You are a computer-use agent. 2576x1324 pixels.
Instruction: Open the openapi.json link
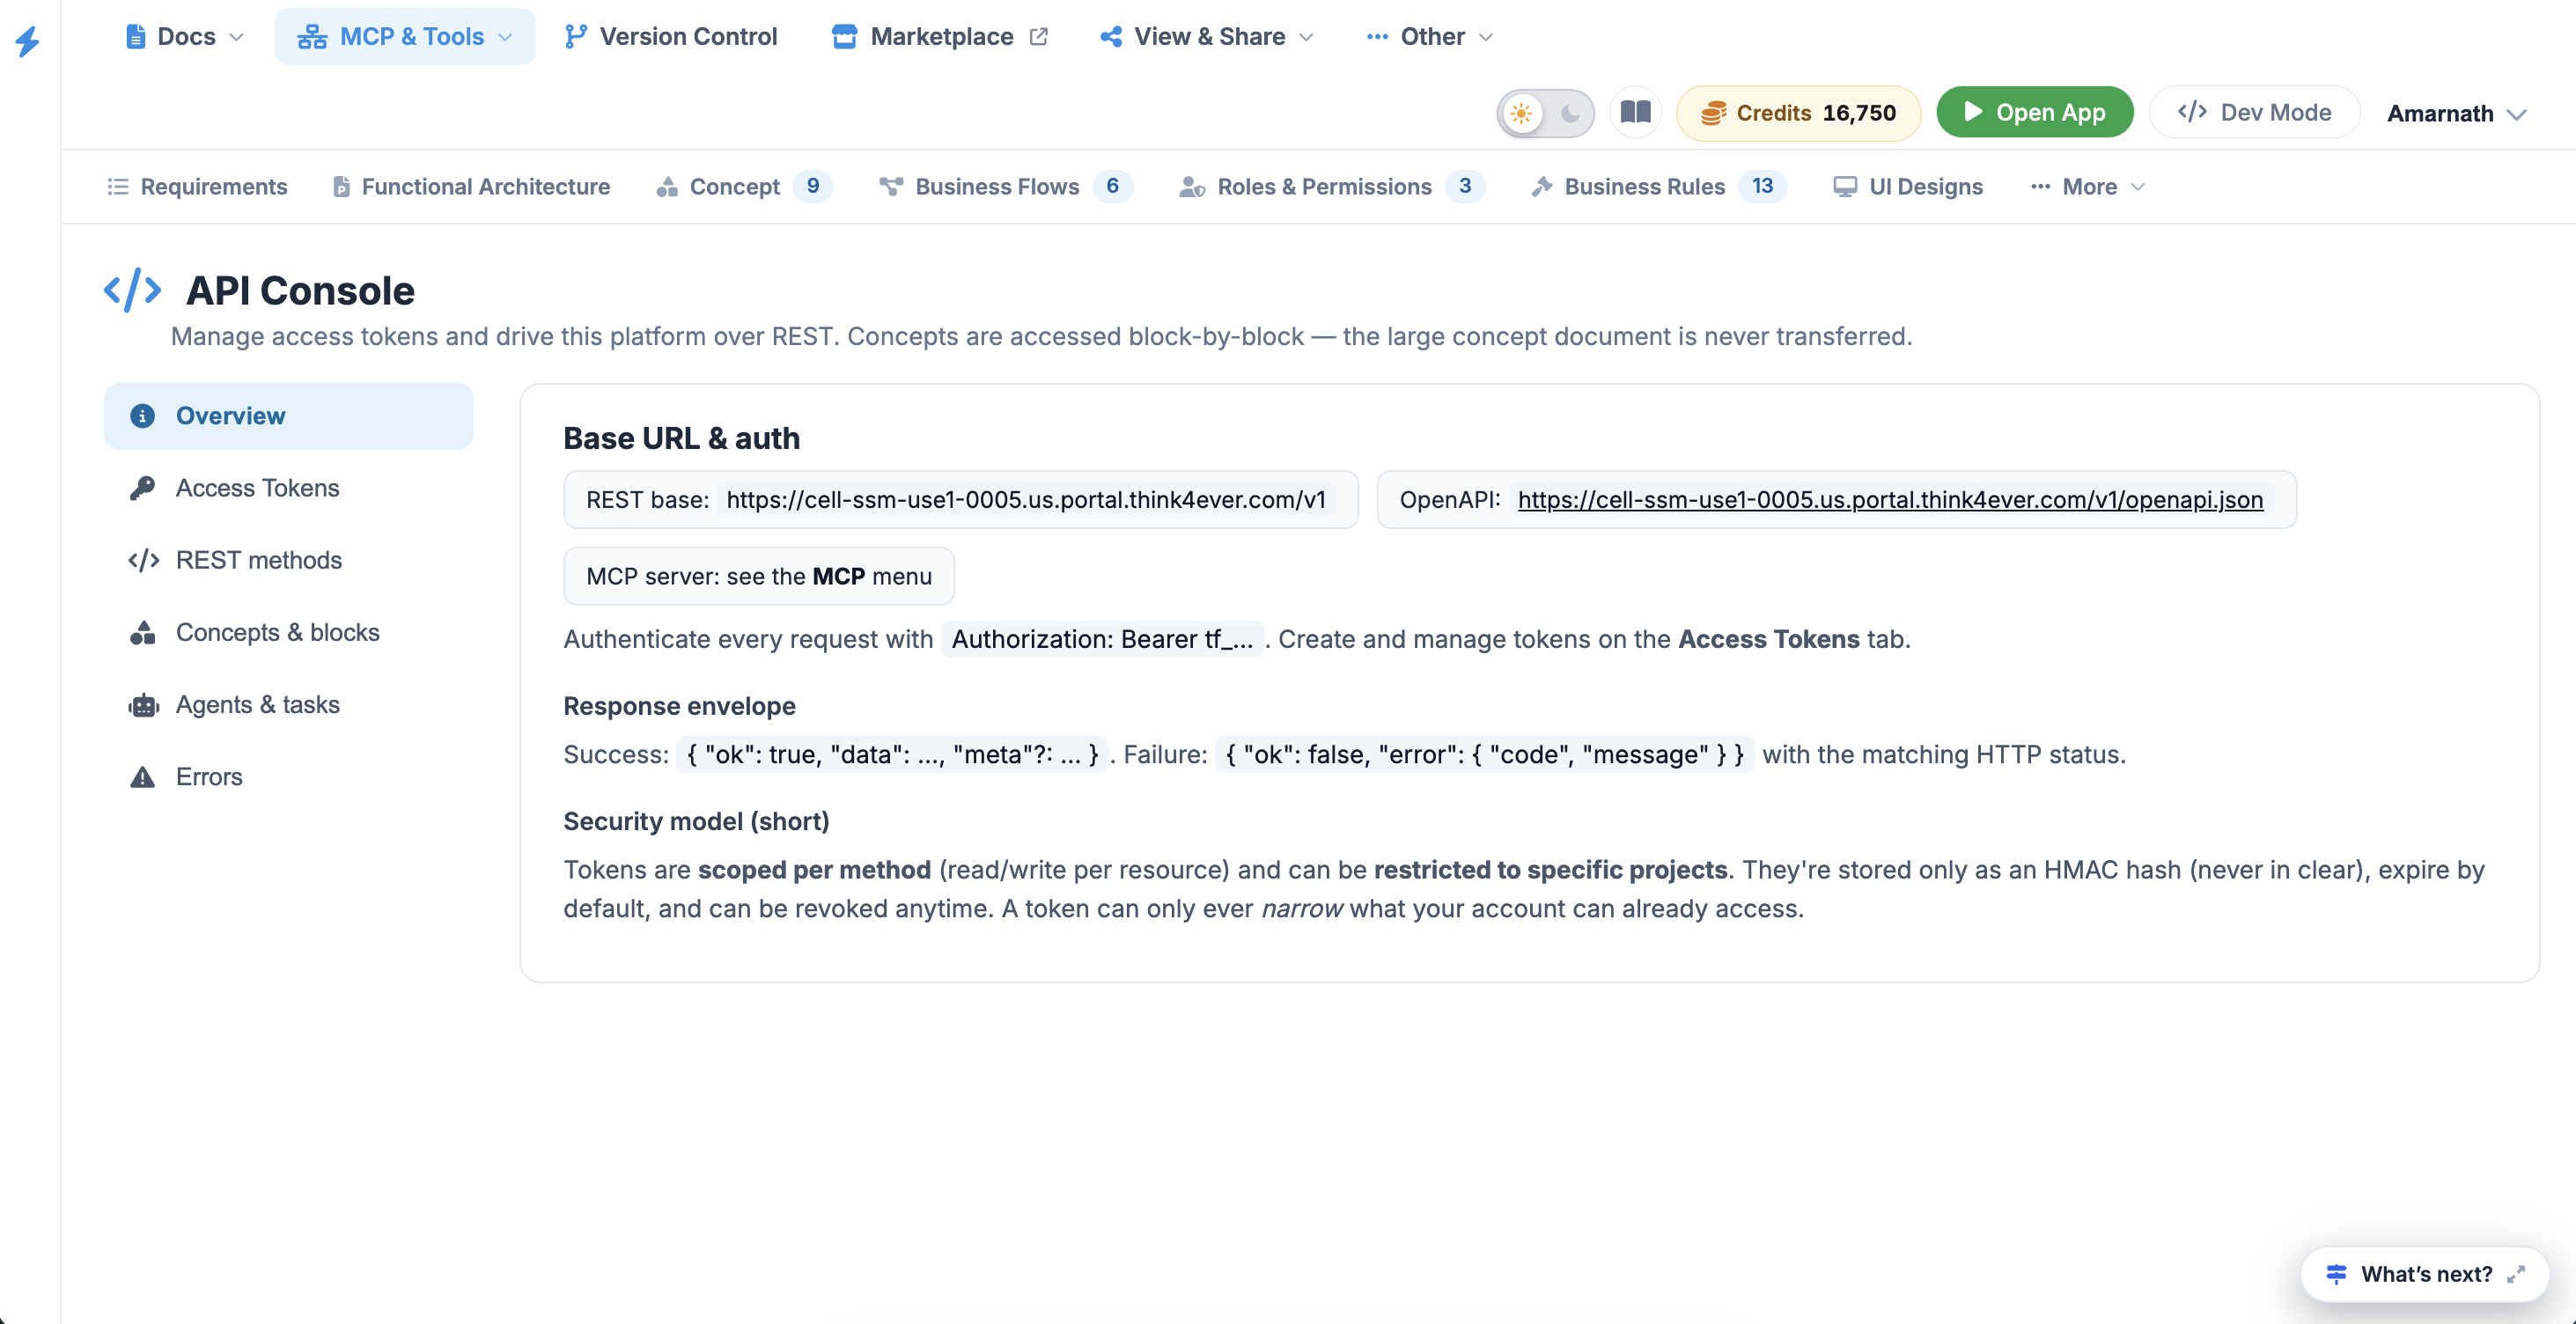pyautogui.click(x=1889, y=500)
